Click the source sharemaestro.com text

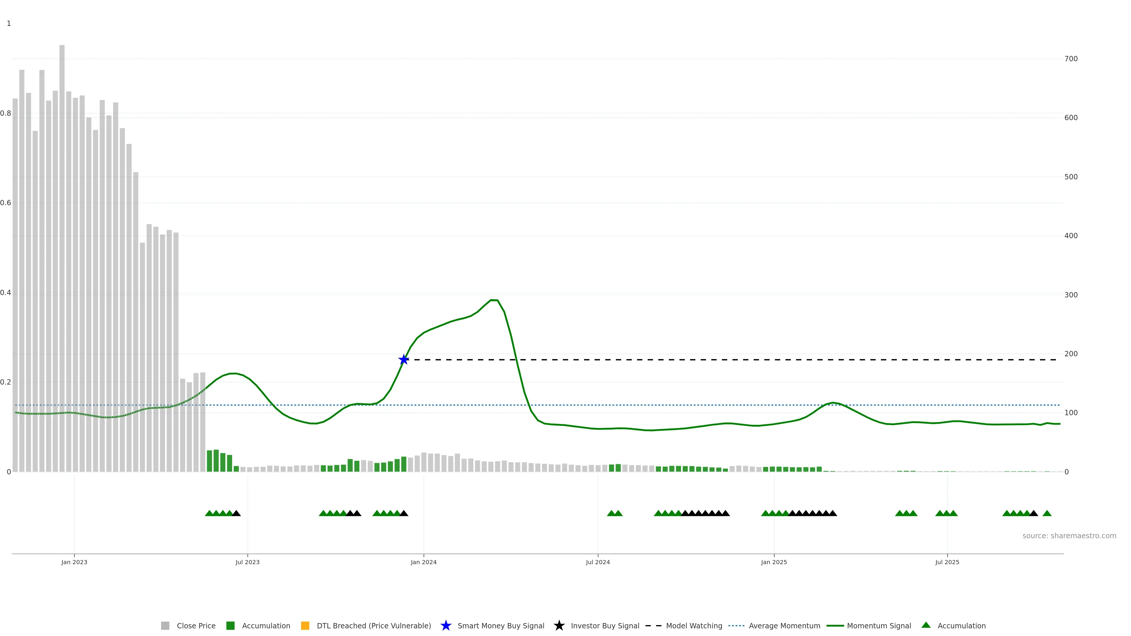pyautogui.click(x=1069, y=536)
